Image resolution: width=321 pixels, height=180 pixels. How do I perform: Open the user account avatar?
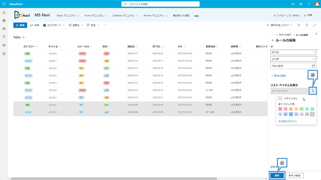(317, 4)
